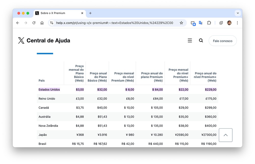Select the Austrália row label
The width and height of the screenshot is (255, 164).
(44, 117)
